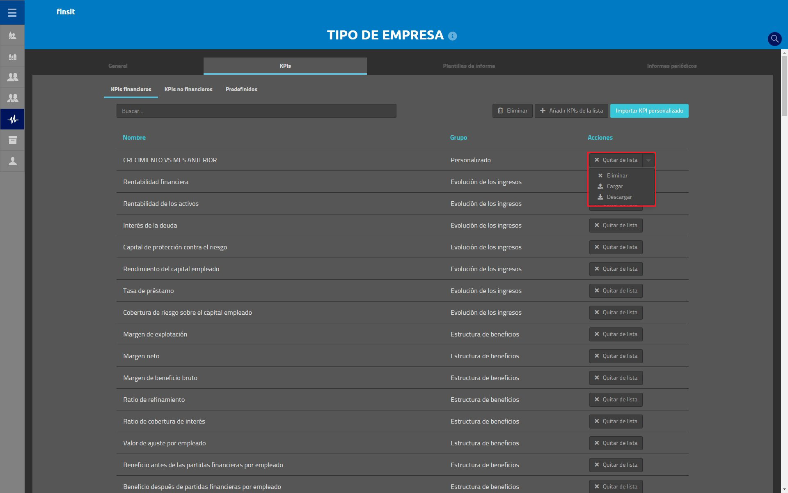Quitar de lista for Interés de la deuda

[616, 226]
